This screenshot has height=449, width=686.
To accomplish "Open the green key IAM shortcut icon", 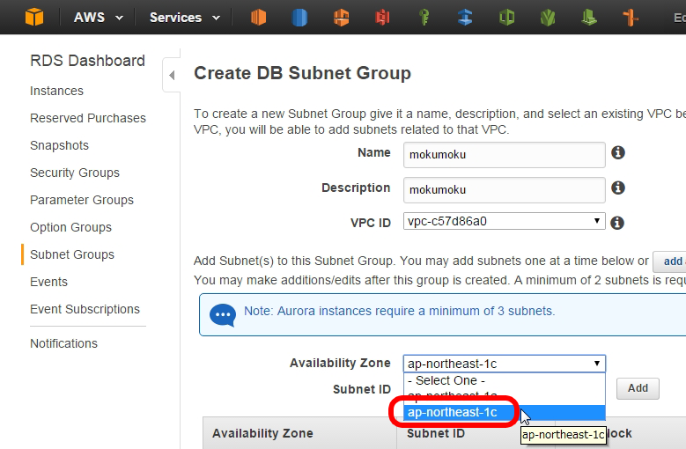I will 424,17.
